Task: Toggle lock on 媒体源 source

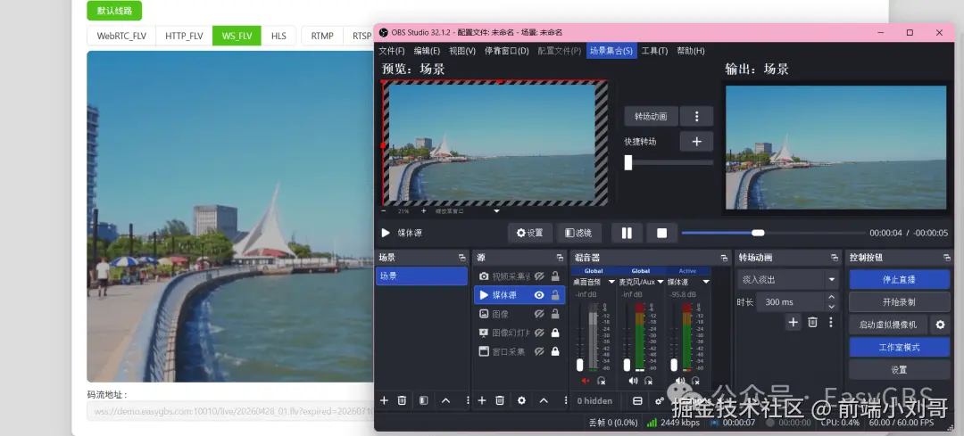Action: coord(555,295)
